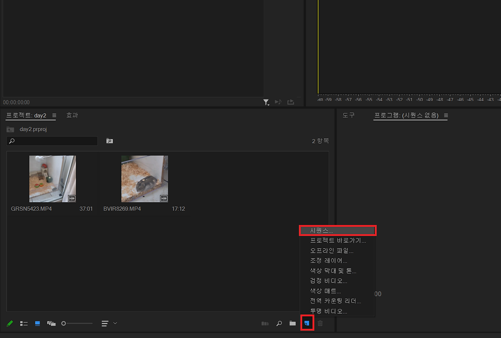Open Find using the magnifier icon
This screenshot has width=501, height=338.
(279, 323)
